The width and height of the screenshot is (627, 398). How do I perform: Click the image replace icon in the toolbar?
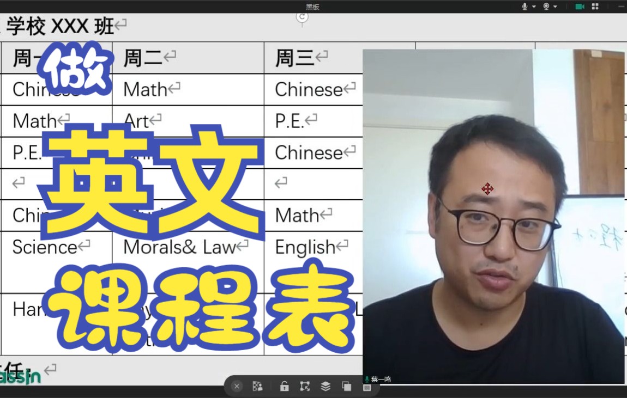(x=257, y=386)
